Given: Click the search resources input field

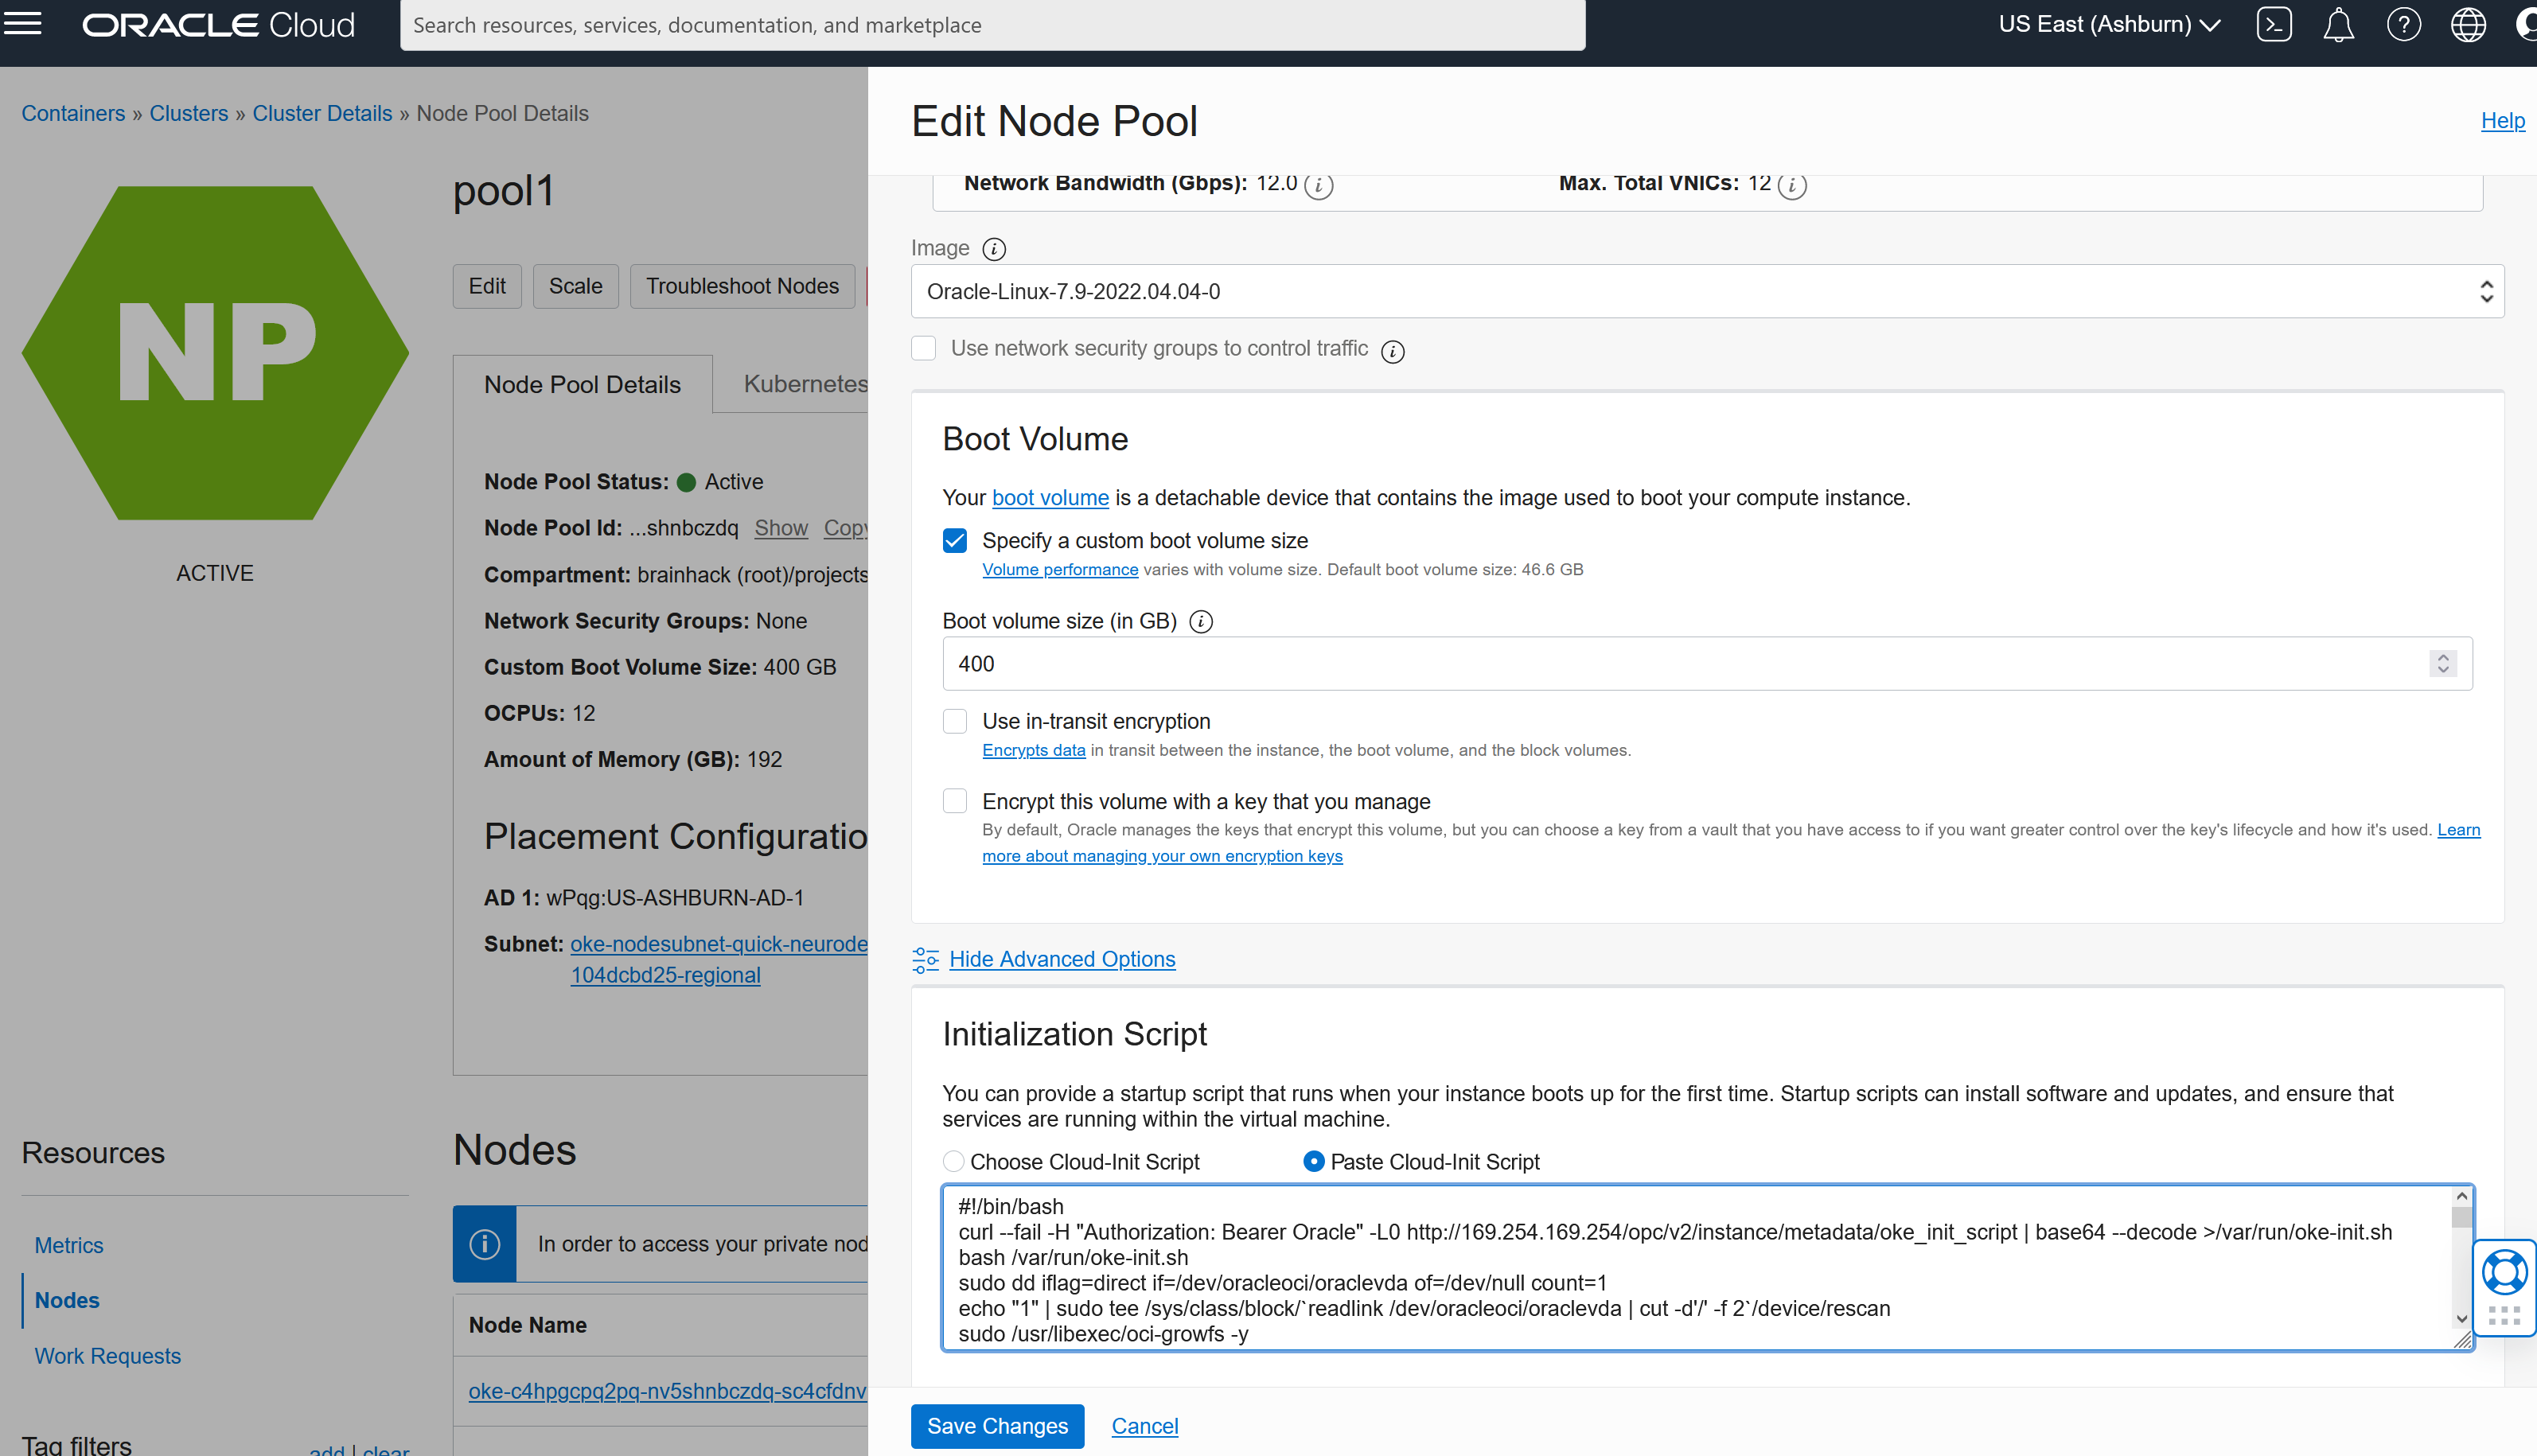Looking at the screenshot, I should [992, 25].
